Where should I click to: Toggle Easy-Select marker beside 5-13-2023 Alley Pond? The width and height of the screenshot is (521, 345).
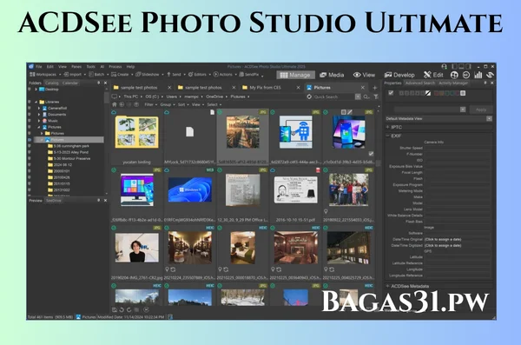[x=30, y=152]
